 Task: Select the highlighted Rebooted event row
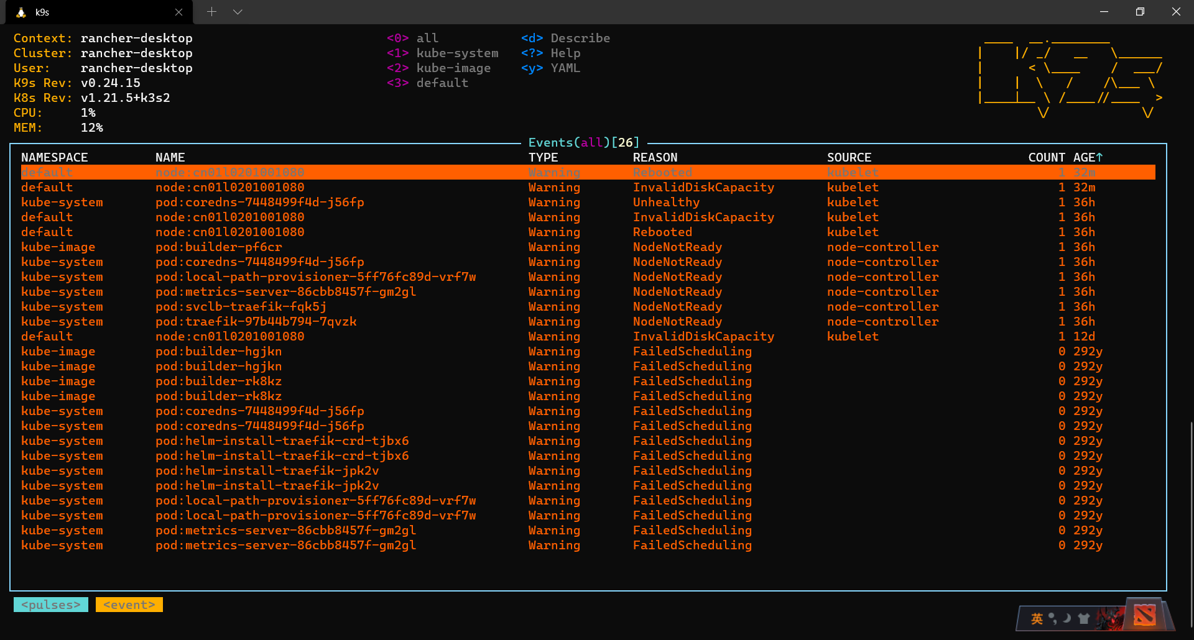[588, 172]
